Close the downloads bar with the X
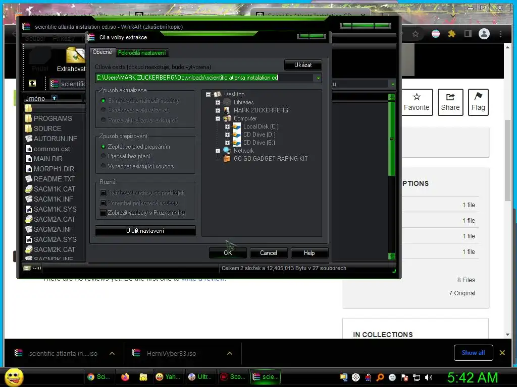Screen dimensions: 517x387 (502, 353)
